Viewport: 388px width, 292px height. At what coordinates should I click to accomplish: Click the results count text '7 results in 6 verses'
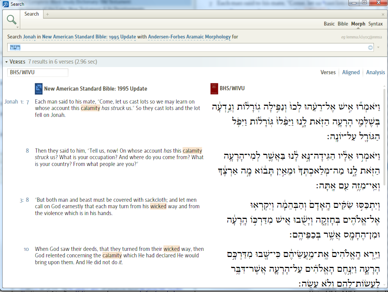coord(51,62)
